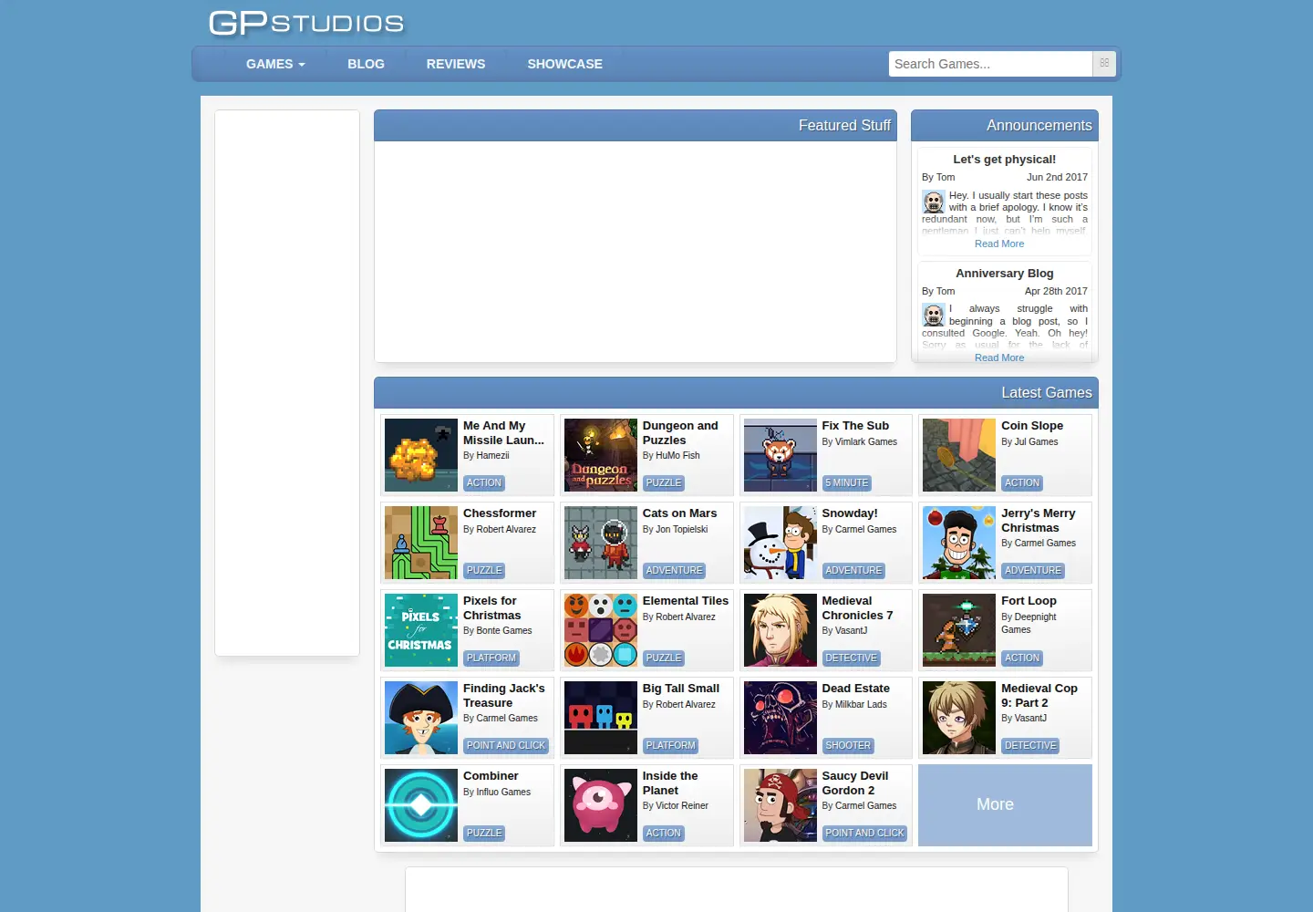Select the ADVENTURE tag on Cats on Mars
This screenshot has height=912, width=1313.
coord(674,570)
